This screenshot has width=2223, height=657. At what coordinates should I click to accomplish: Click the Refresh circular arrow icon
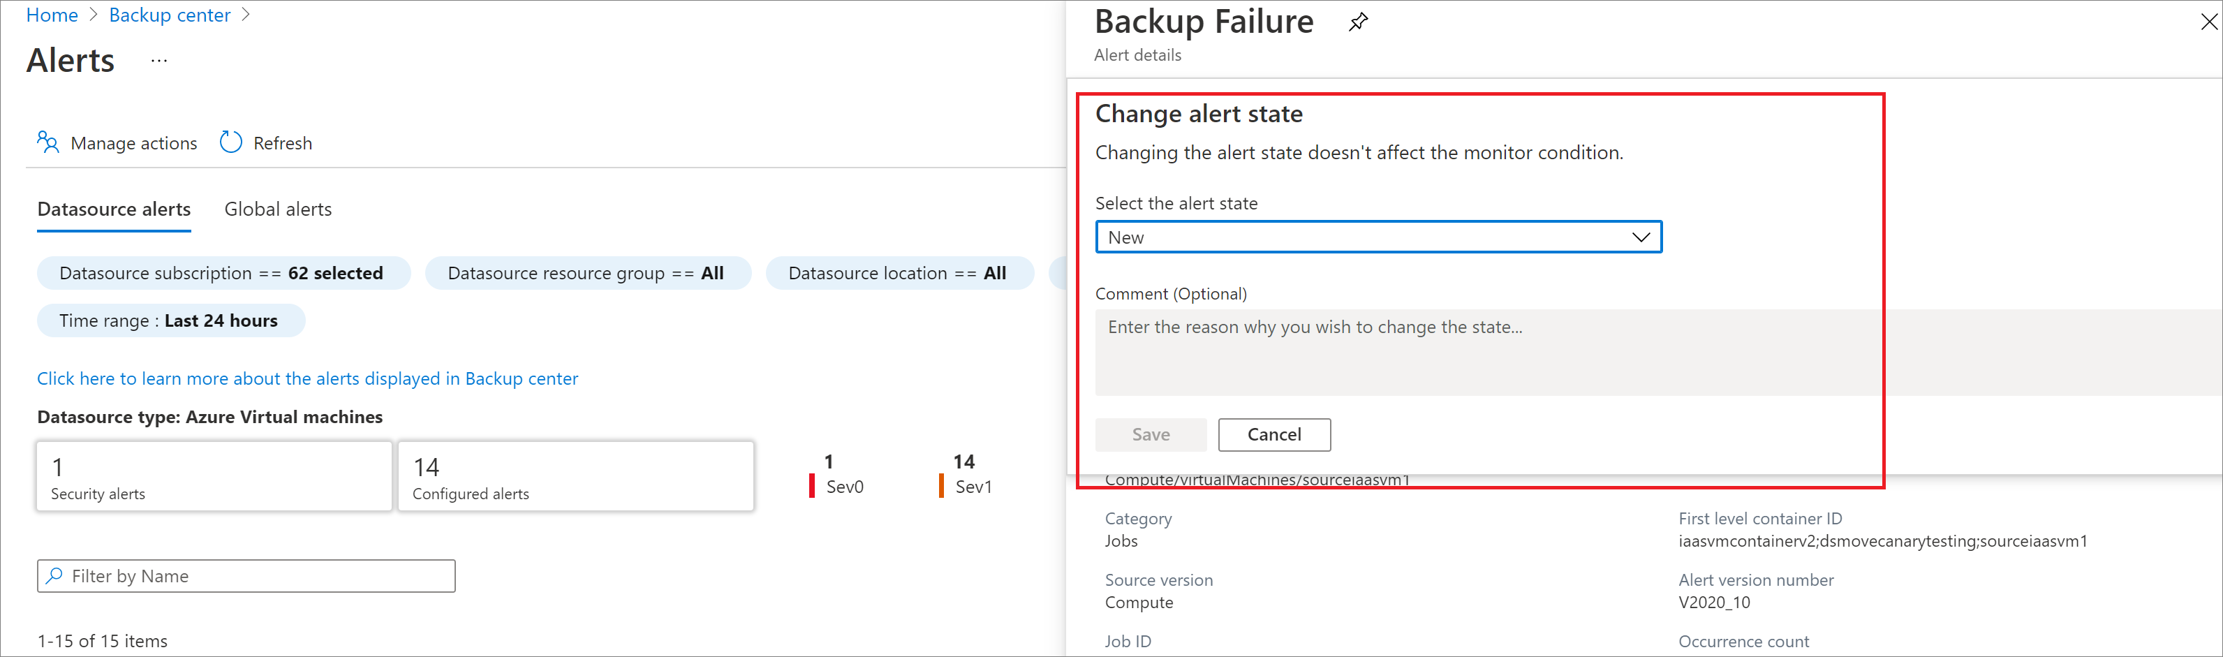(230, 142)
